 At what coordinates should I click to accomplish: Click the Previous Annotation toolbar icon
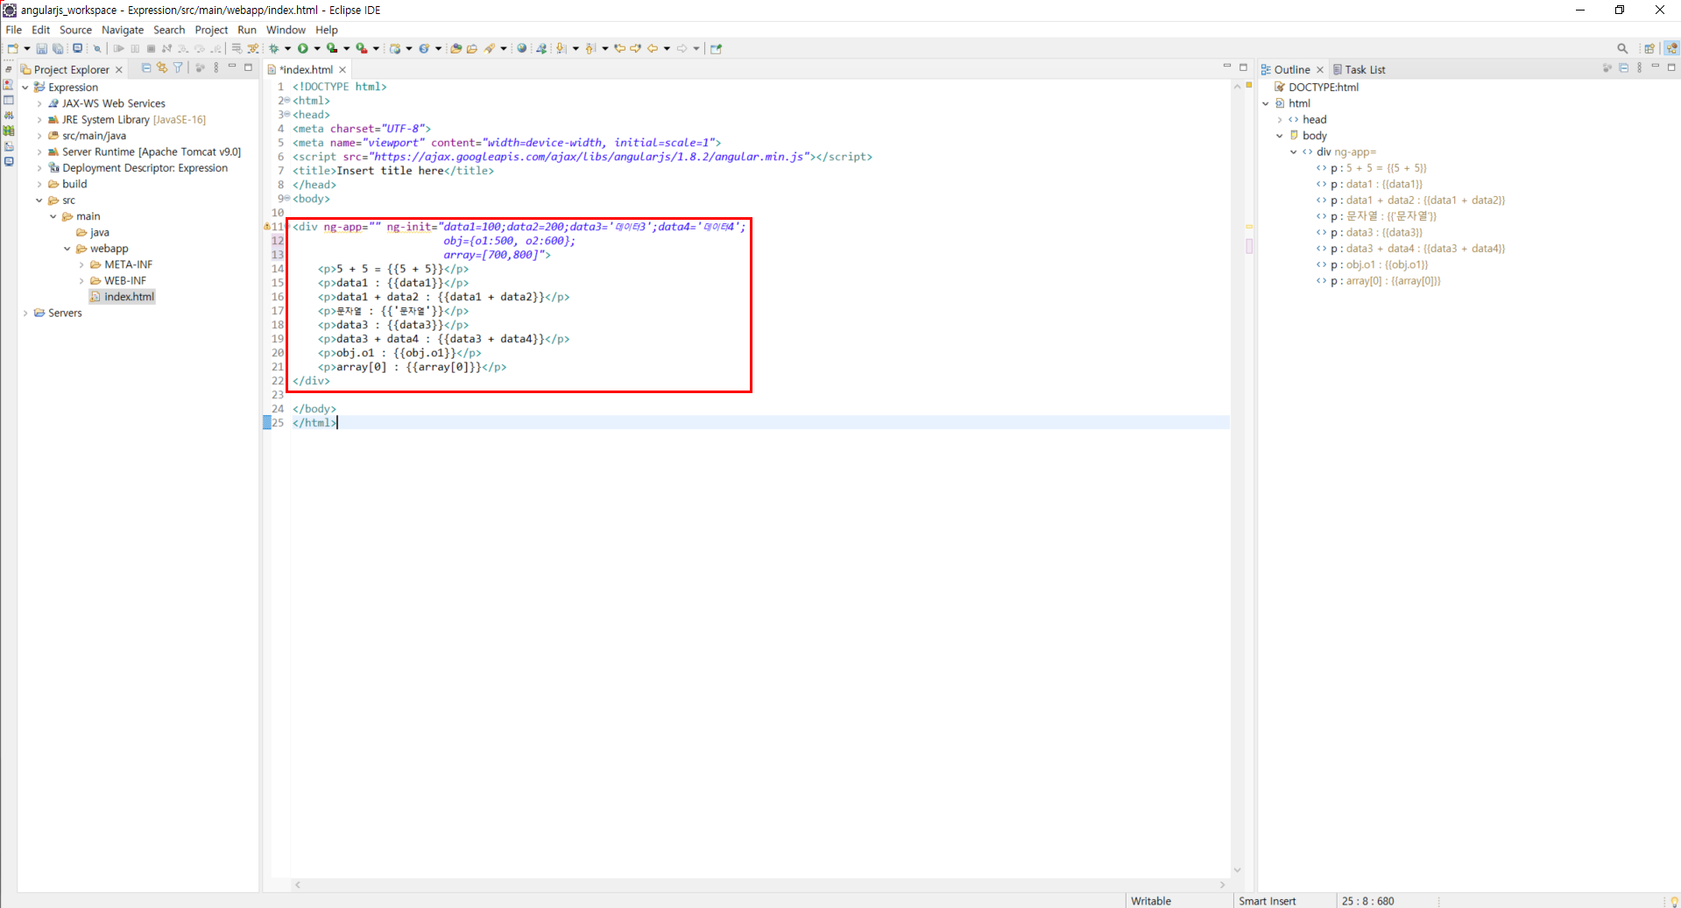[x=590, y=49]
